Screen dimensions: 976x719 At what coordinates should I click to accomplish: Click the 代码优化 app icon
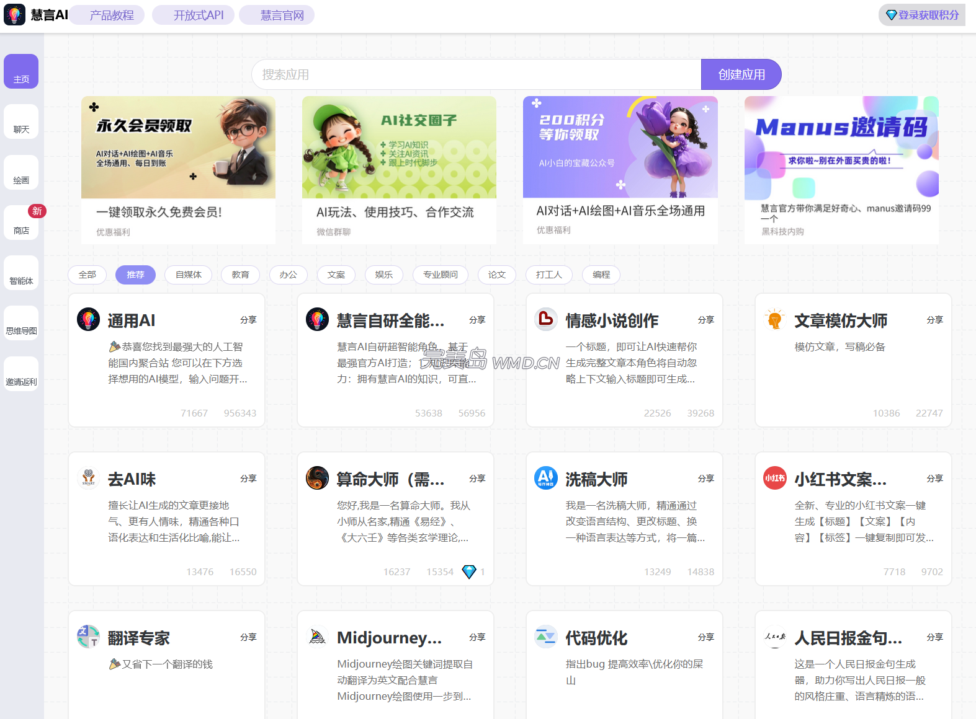point(546,637)
